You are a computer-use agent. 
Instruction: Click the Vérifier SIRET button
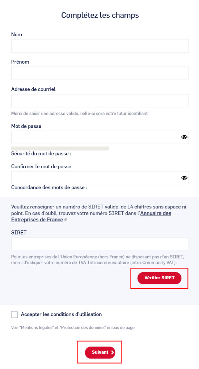tap(160, 278)
